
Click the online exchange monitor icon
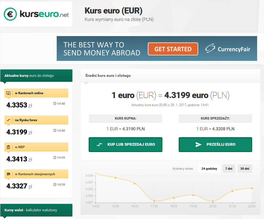pos(9,93)
